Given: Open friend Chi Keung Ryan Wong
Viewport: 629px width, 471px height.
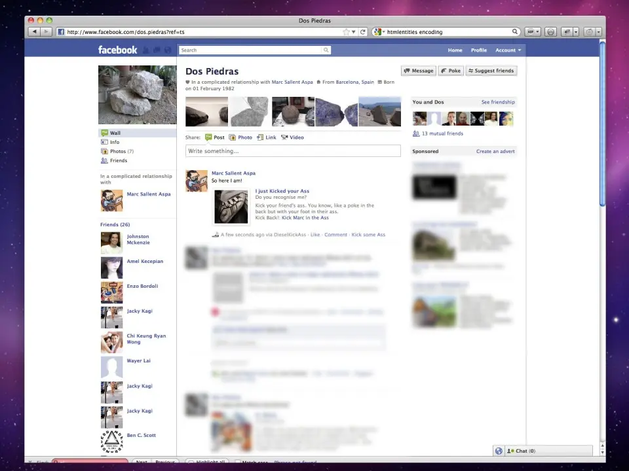Looking at the screenshot, I should [x=146, y=339].
